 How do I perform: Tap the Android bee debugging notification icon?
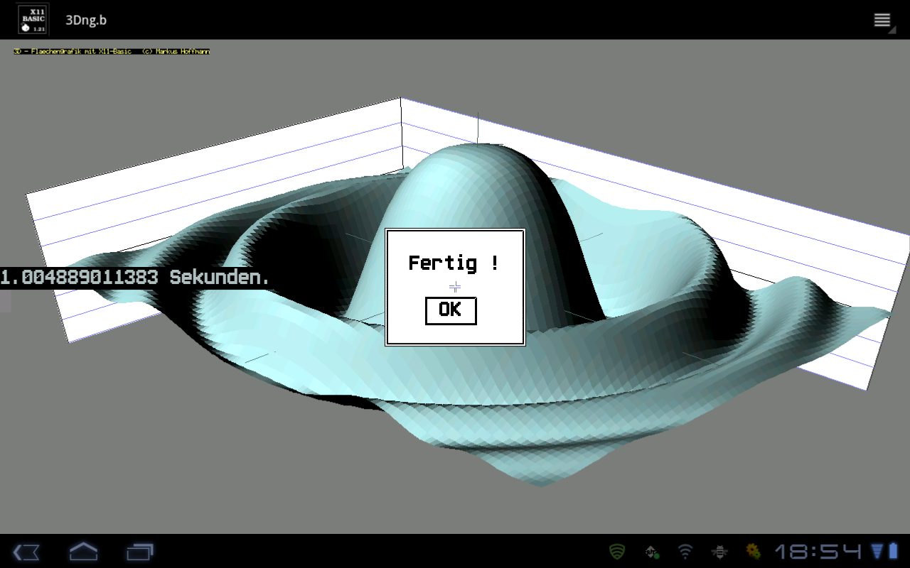[719, 552]
